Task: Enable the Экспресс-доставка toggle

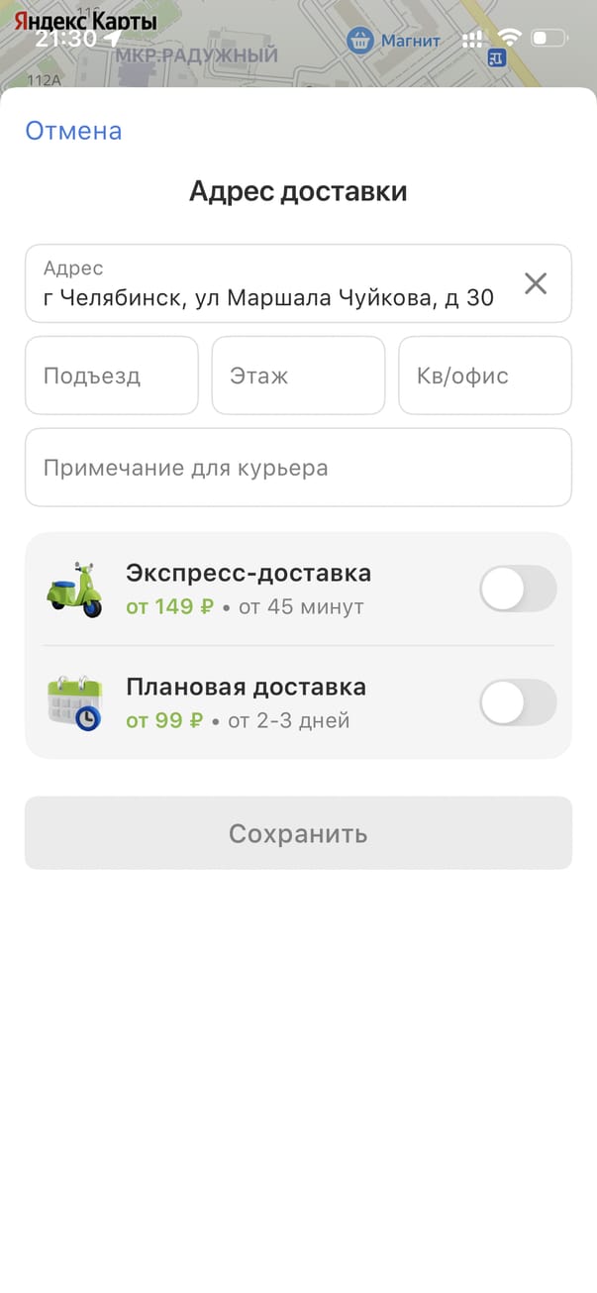Action: [518, 590]
